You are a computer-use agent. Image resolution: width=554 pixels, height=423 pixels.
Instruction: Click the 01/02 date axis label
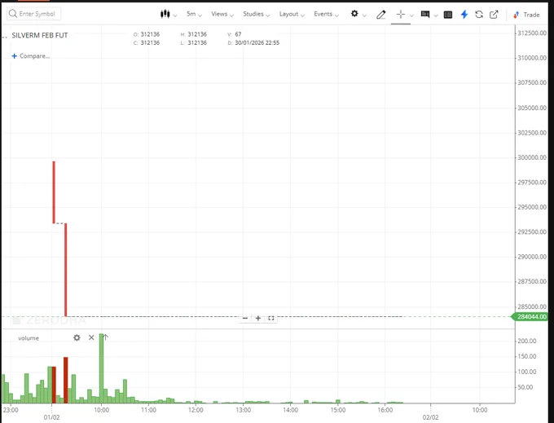[51, 417]
